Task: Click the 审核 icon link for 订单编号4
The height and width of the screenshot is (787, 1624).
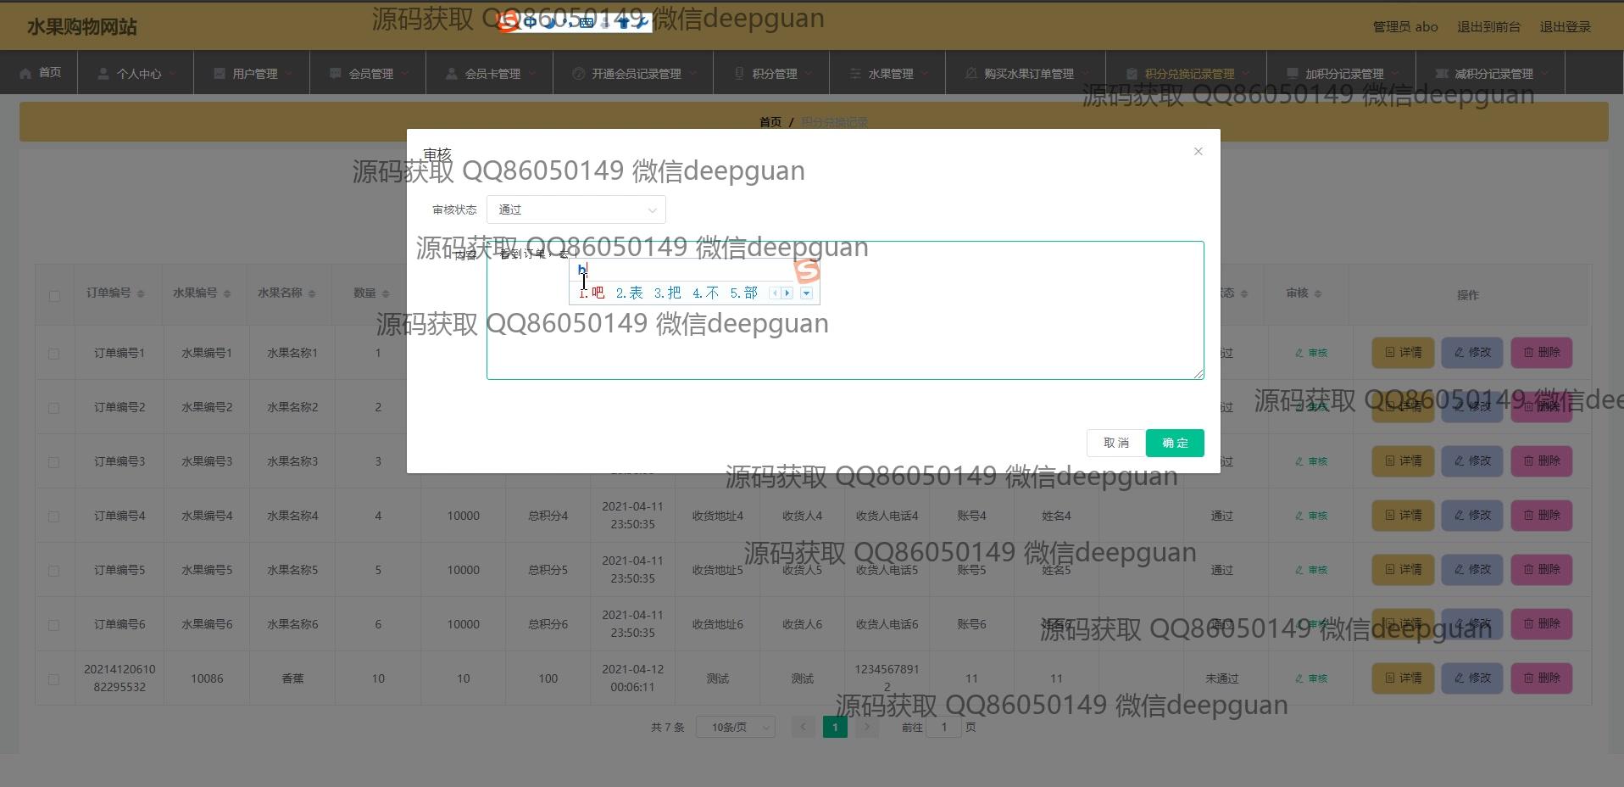Action: click(1310, 516)
